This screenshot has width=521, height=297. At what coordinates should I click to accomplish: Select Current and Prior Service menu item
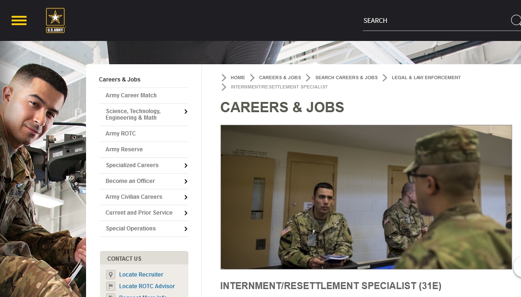tap(139, 213)
